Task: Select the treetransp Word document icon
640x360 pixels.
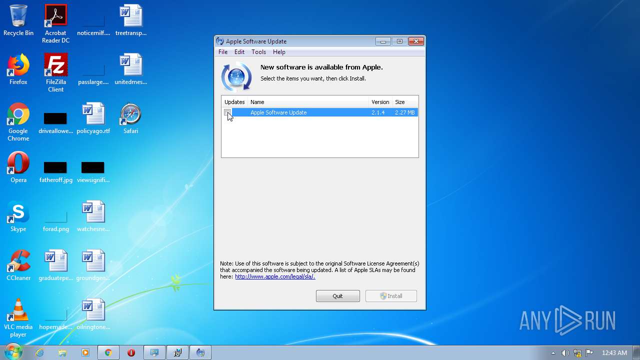Action: pyautogui.click(x=130, y=20)
